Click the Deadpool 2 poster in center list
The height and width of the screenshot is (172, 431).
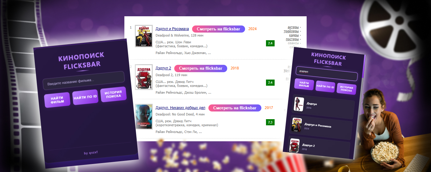point(144,77)
